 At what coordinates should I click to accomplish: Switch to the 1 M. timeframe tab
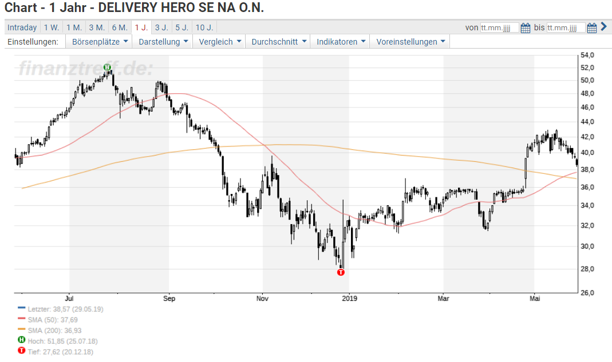74,27
